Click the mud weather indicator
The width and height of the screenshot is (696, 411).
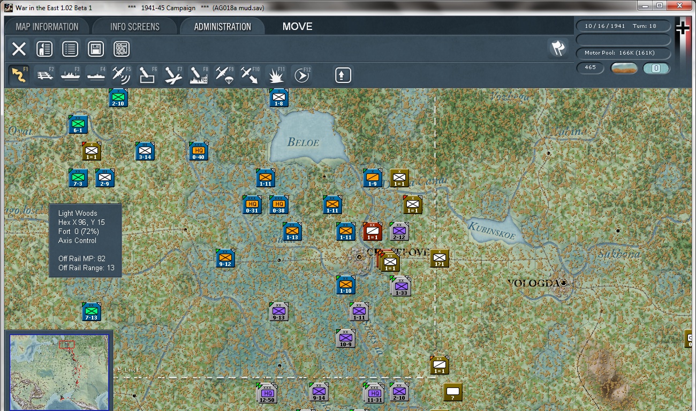click(x=624, y=68)
